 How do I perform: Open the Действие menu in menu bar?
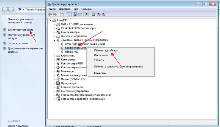(x=64, y=9)
